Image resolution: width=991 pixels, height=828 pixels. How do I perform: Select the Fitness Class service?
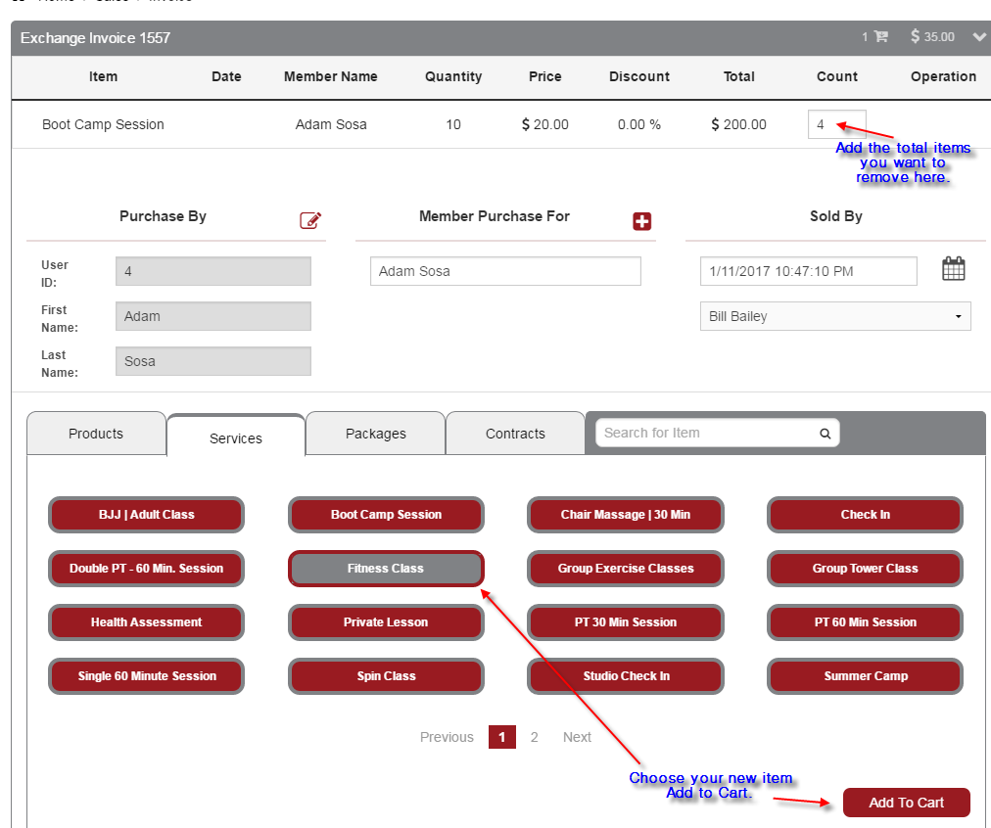point(386,569)
